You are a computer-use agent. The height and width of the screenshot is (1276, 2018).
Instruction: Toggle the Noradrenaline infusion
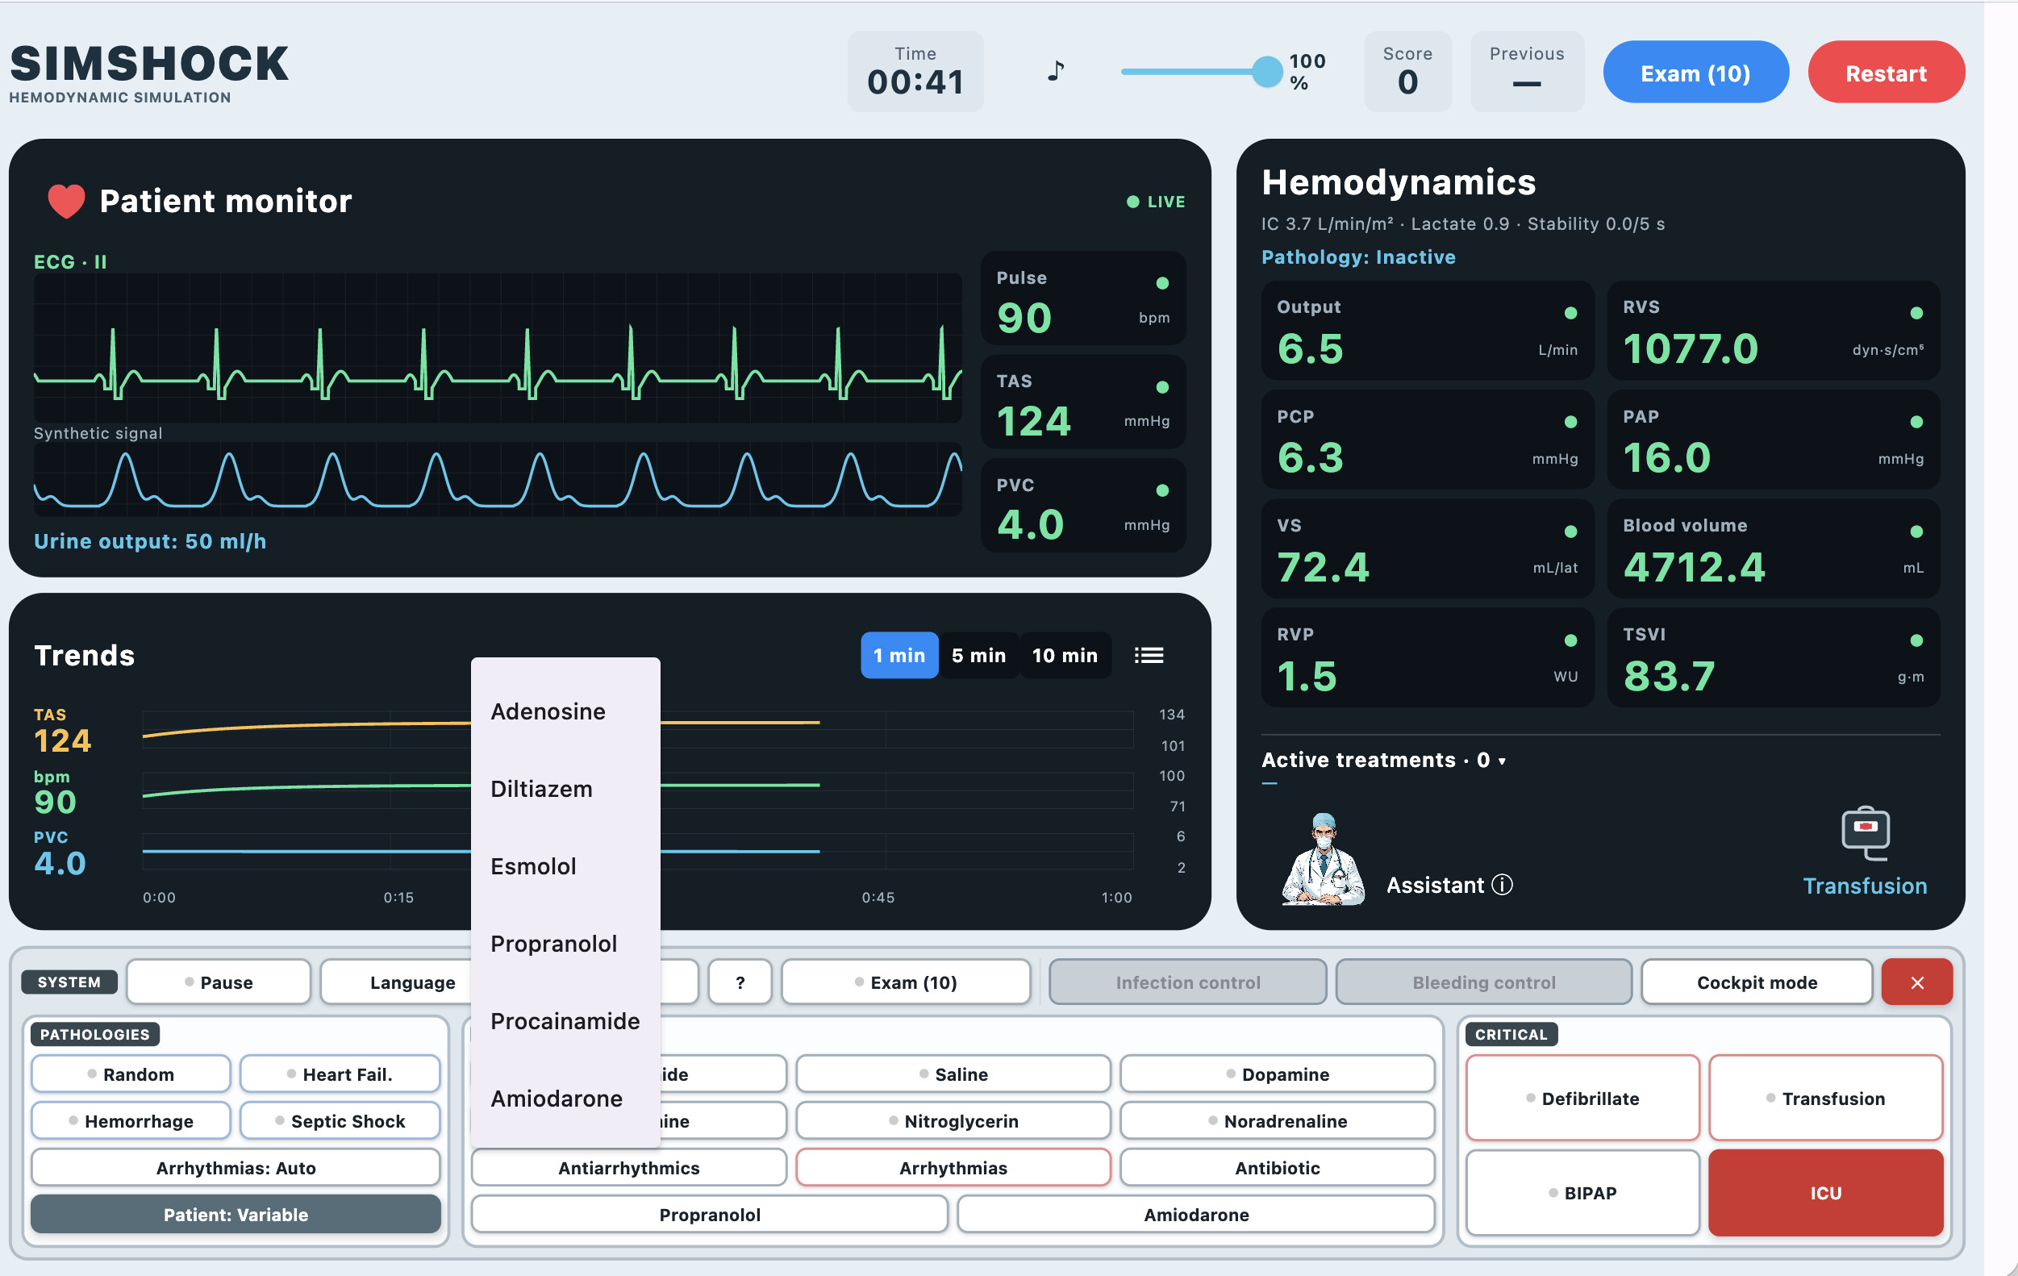(1277, 1121)
